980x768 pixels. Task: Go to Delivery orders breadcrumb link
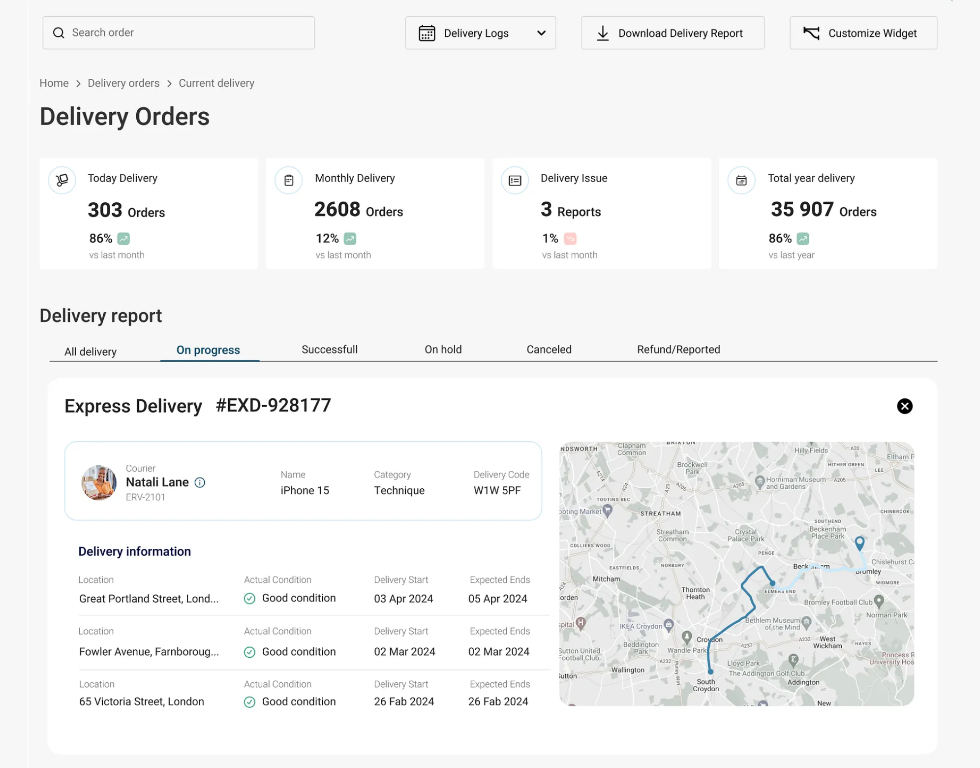123,83
